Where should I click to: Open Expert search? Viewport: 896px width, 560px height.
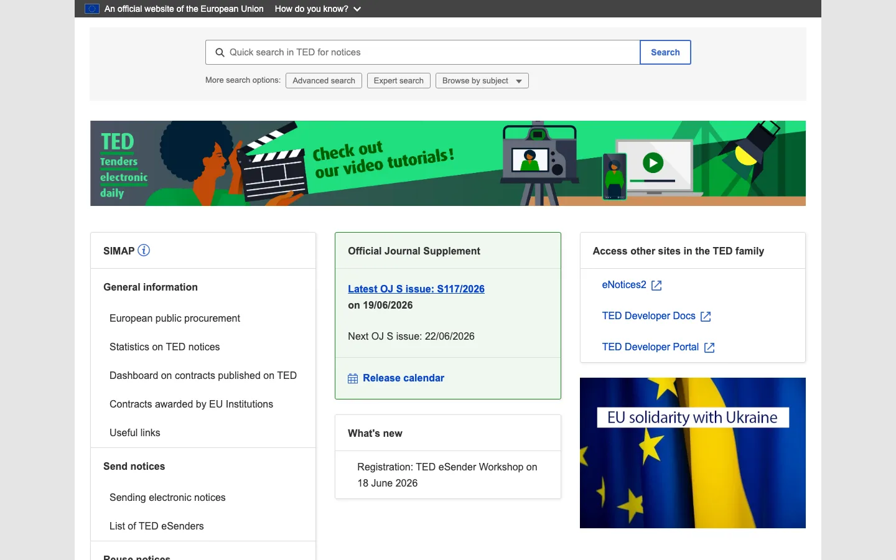(398, 81)
